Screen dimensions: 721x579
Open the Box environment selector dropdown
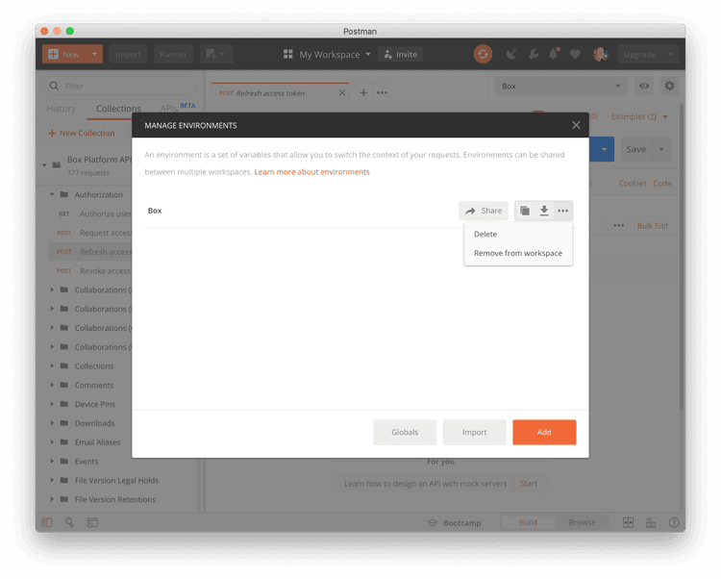(x=561, y=86)
